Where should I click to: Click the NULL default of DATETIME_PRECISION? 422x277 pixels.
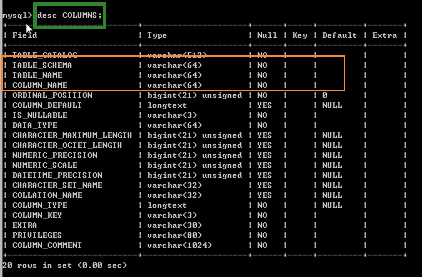pyautogui.click(x=332, y=175)
